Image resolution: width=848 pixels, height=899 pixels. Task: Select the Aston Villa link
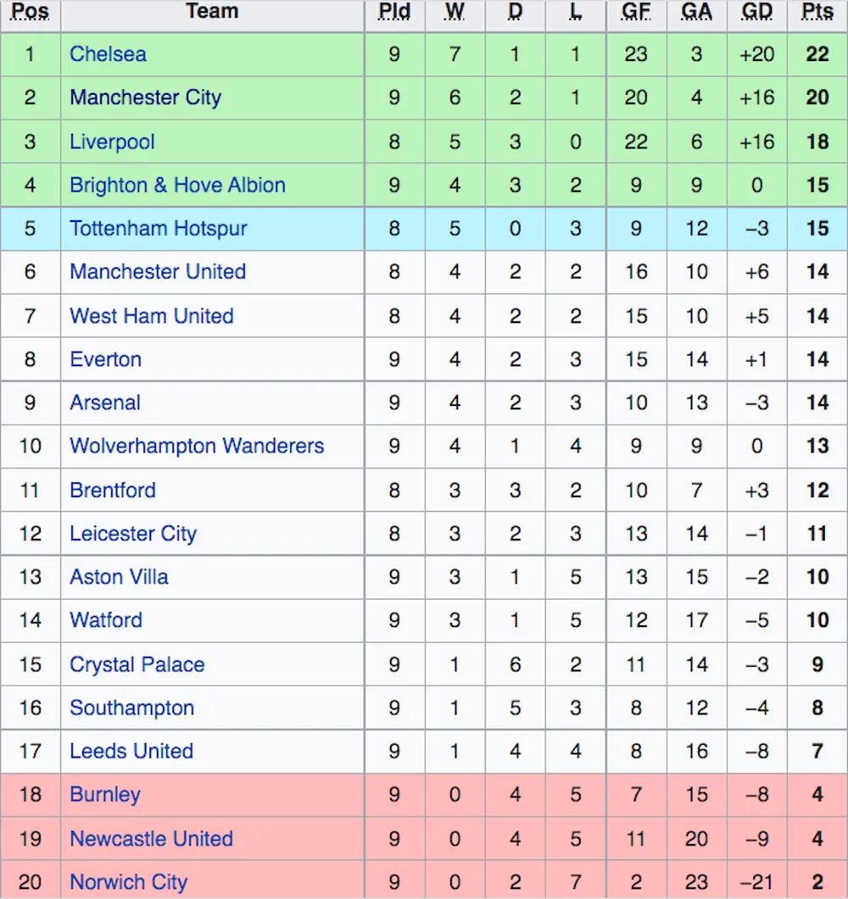[119, 577]
